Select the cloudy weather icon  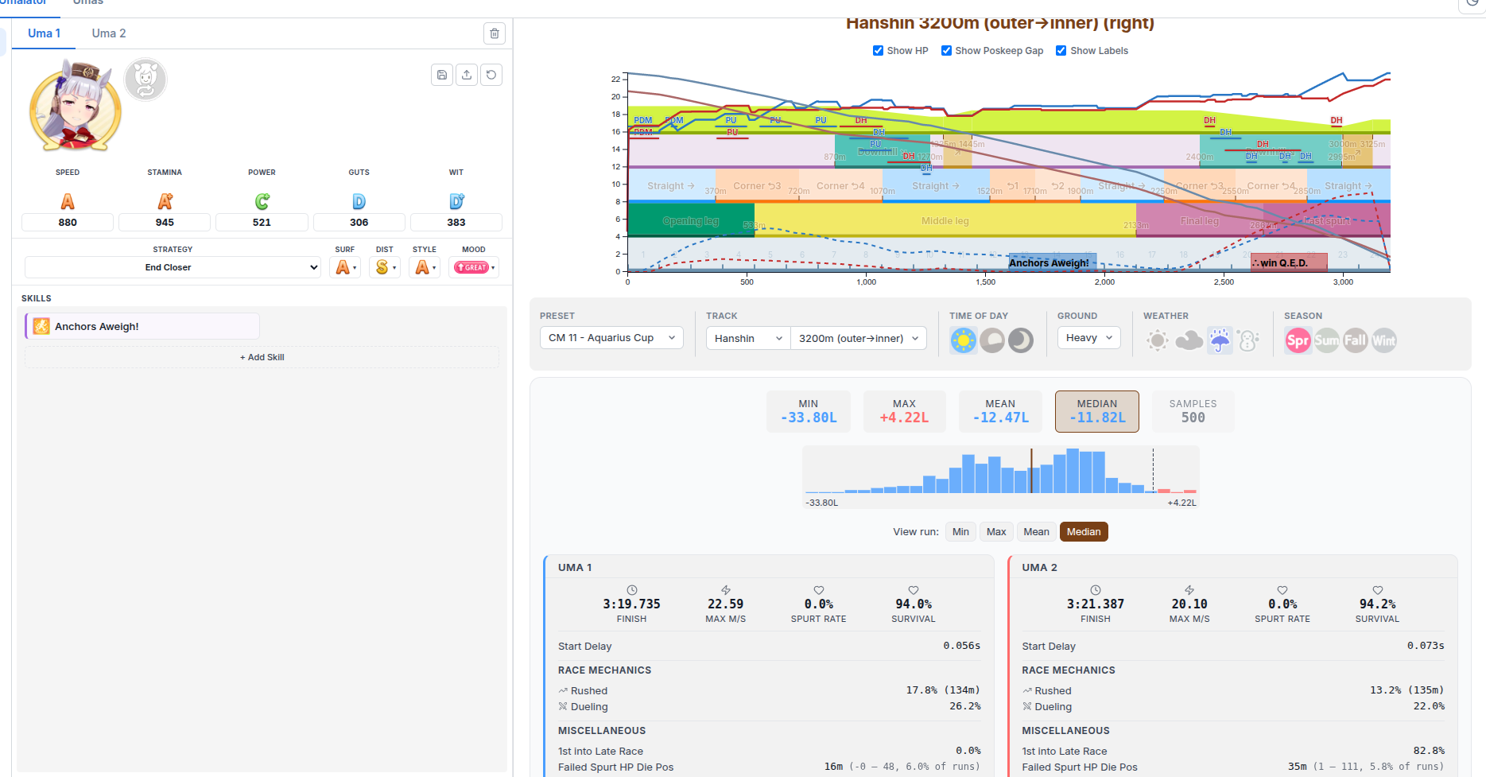coord(1189,340)
